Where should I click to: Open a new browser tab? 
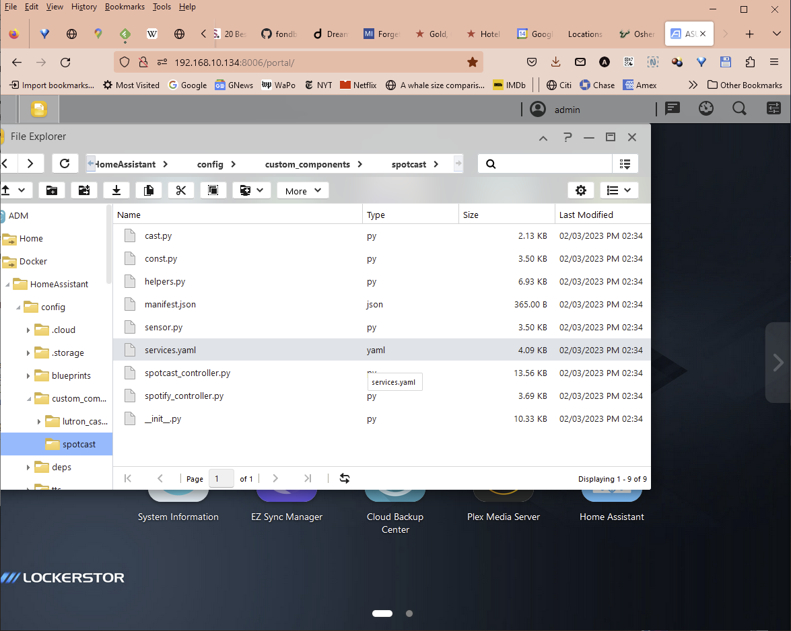[750, 34]
